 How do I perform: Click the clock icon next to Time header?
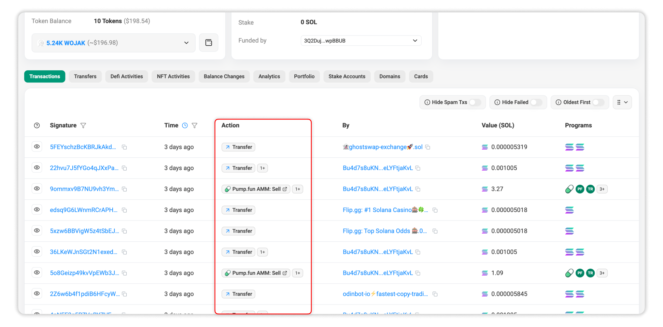click(x=185, y=125)
